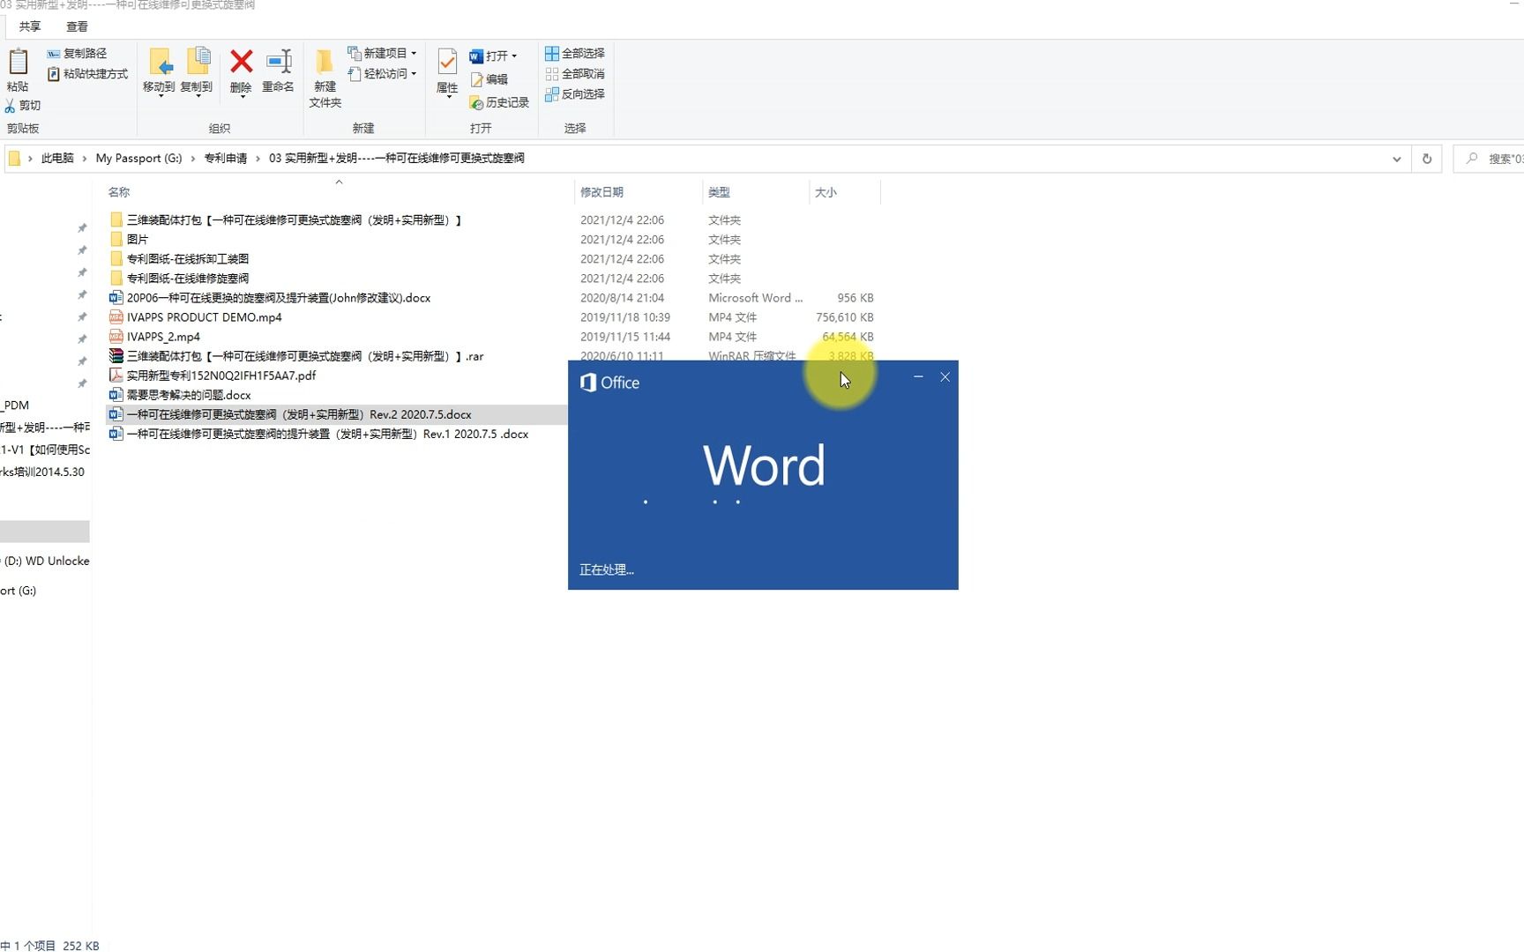Sort by Type (类型) column header
Screen dimensions: 1524x952
(x=755, y=192)
